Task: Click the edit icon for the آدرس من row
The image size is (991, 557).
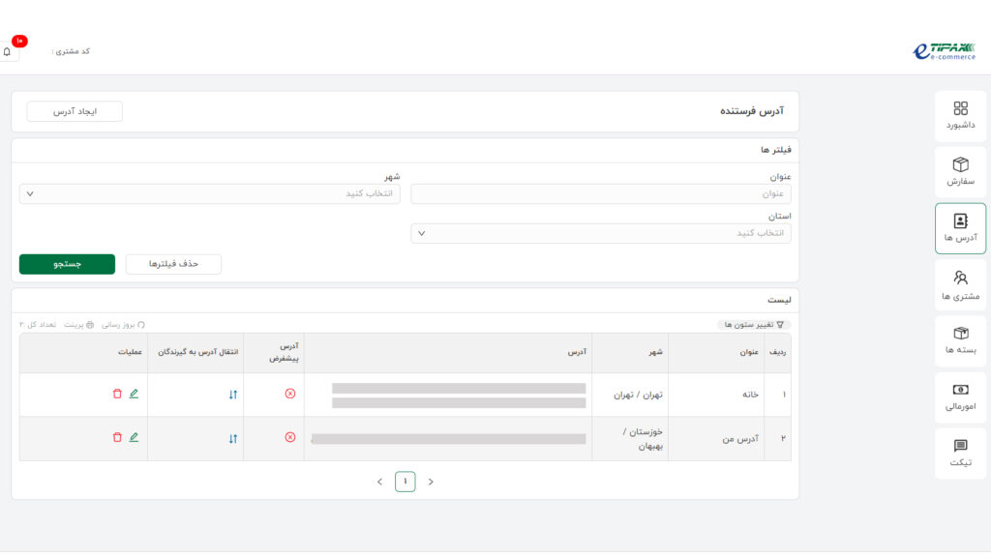Action: (134, 437)
